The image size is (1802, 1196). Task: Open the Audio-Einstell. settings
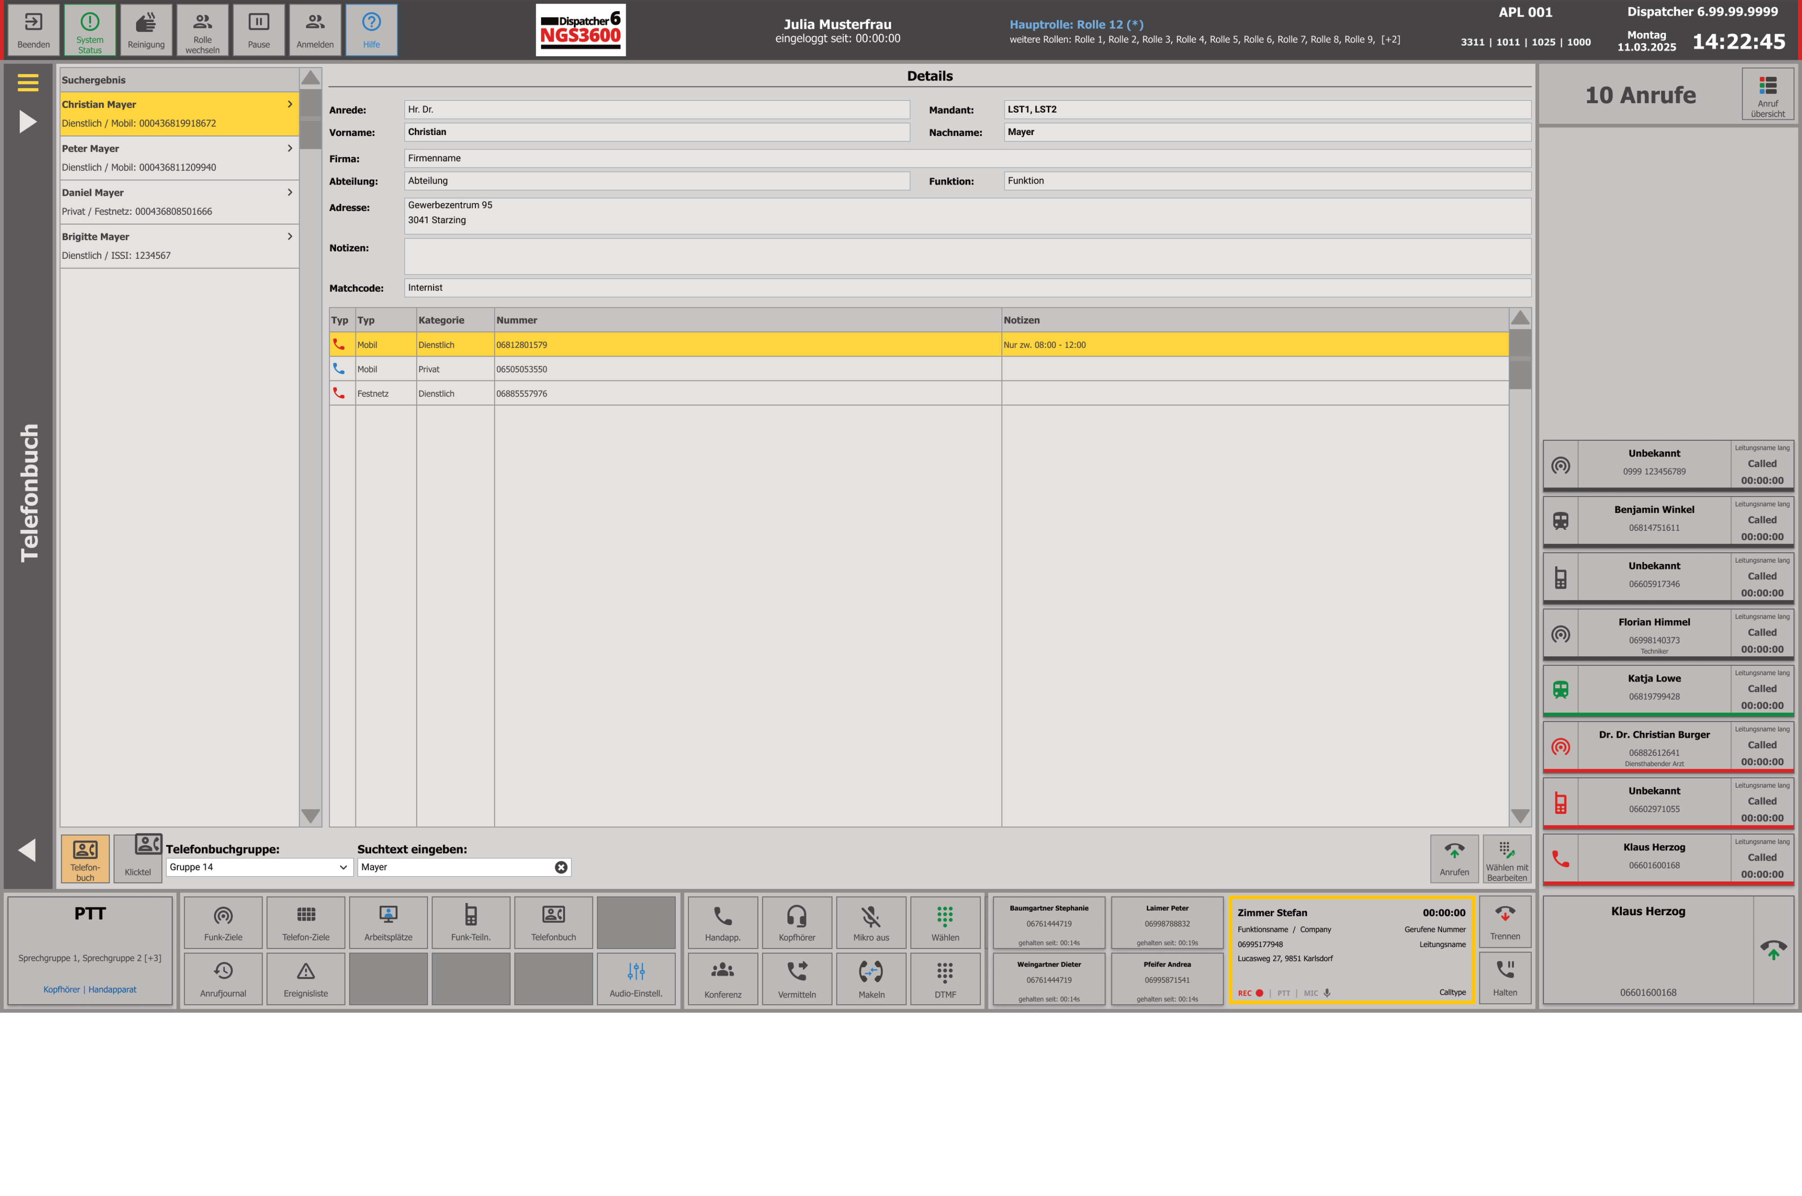click(x=636, y=979)
